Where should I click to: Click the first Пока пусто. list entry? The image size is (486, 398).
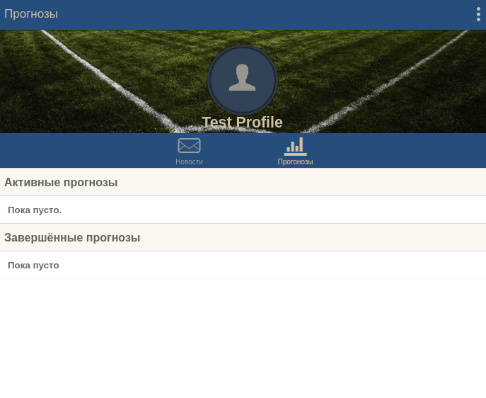click(x=243, y=210)
